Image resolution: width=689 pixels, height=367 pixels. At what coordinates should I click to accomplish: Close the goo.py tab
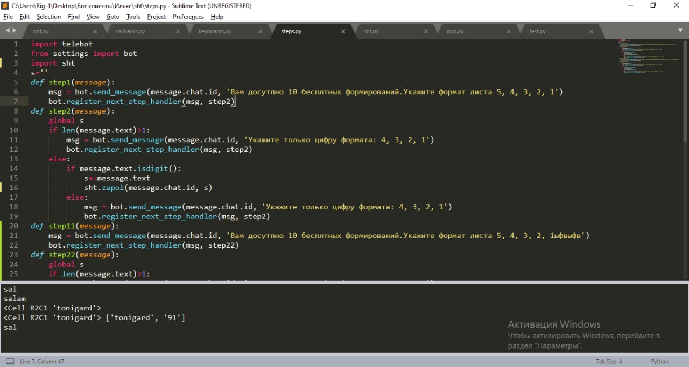pyautogui.click(x=508, y=31)
